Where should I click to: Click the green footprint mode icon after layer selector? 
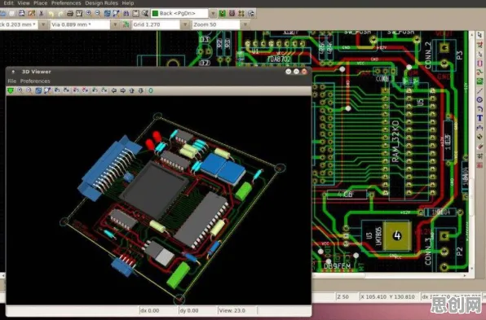pos(223,13)
